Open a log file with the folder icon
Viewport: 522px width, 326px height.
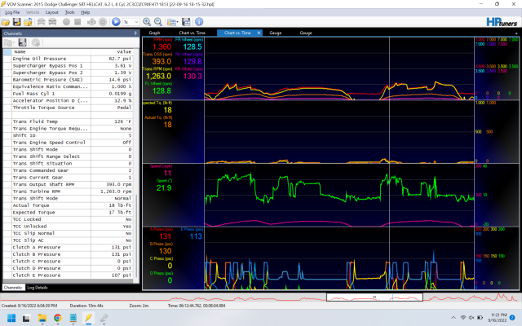tap(6, 22)
